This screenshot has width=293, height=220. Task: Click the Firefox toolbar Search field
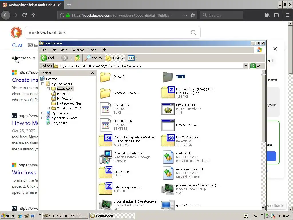pyautogui.click(x=222, y=15)
